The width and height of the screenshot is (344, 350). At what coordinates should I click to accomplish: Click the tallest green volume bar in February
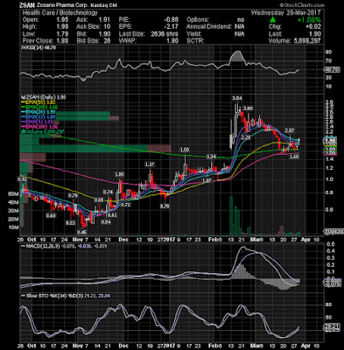tap(231, 216)
